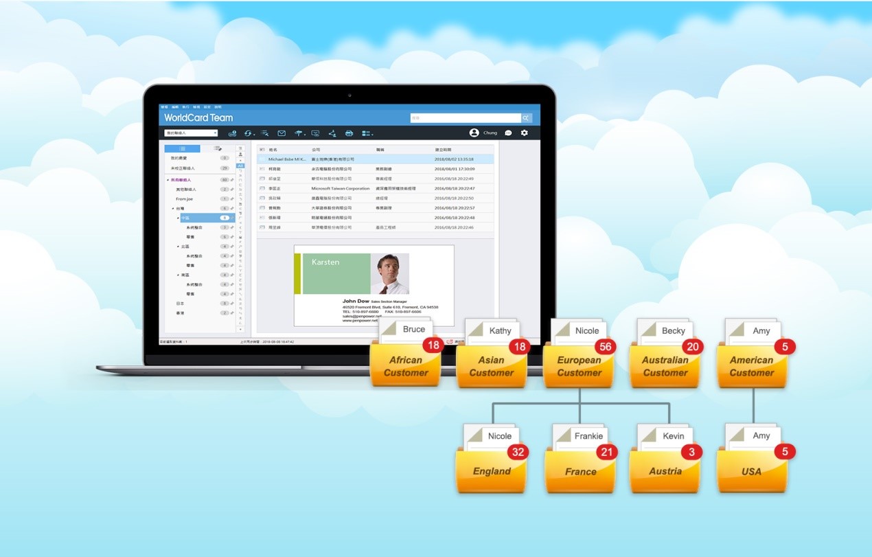This screenshot has width=872, height=557.
Task: Click the red 21 badge on France
Action: point(606,452)
